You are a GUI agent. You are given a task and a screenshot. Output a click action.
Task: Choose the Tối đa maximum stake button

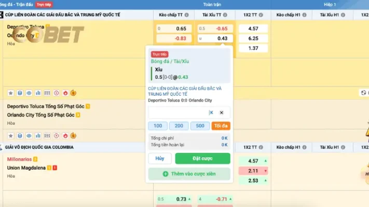221,126
